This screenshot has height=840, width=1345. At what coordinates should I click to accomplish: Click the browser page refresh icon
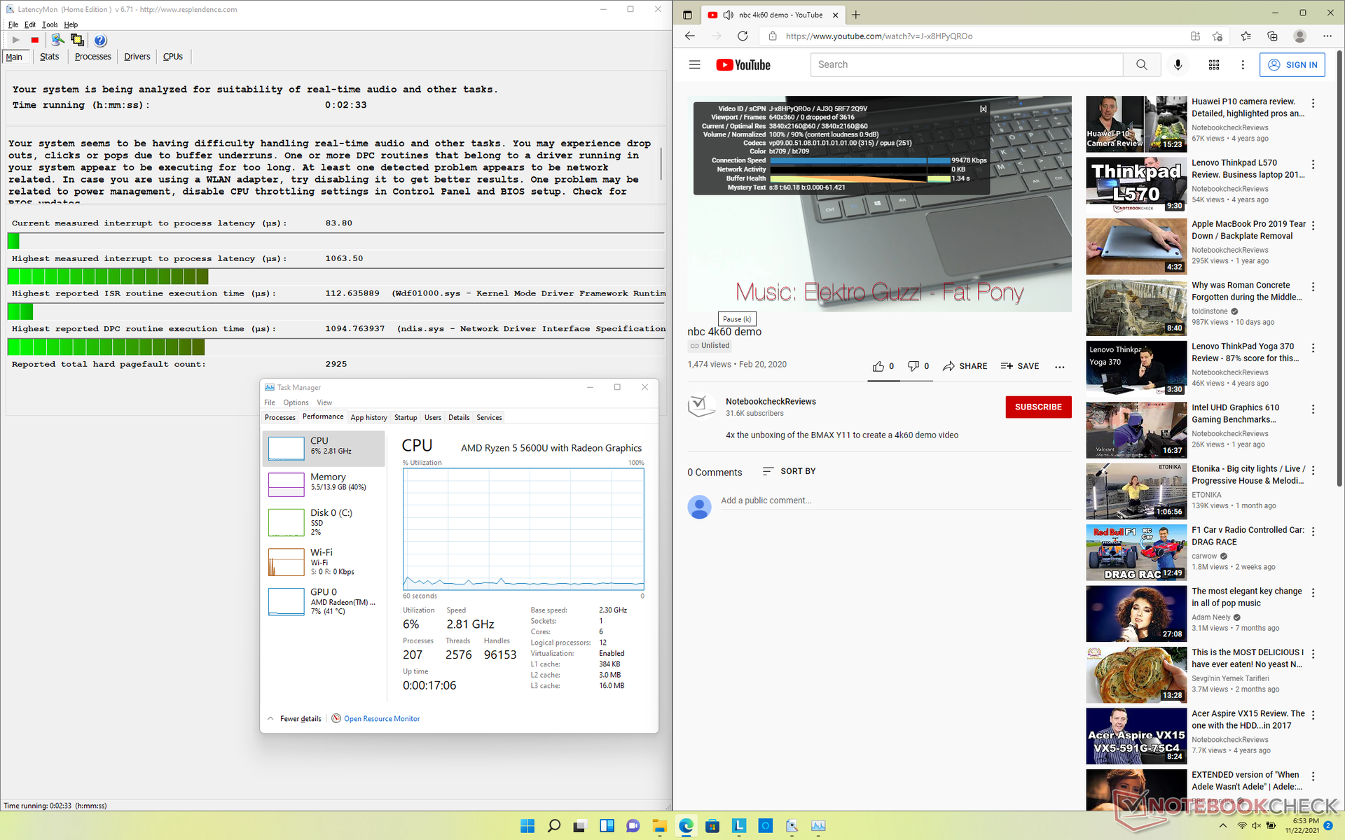[743, 36]
